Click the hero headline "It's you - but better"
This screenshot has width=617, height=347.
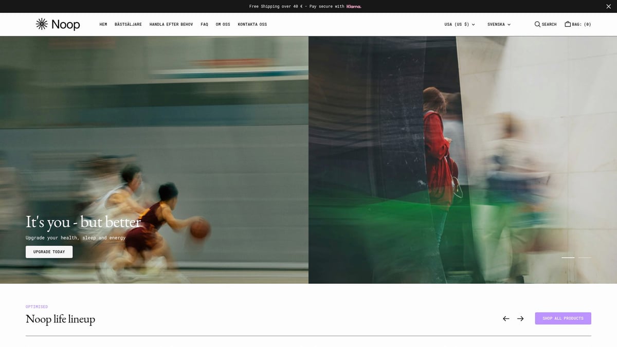point(83,222)
